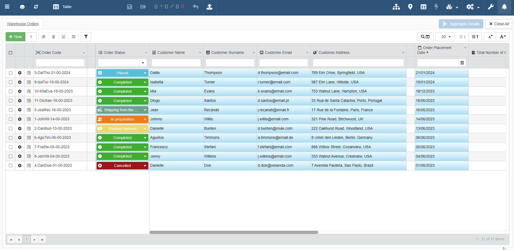Open the hamburger main menu
This screenshot has width=514, height=250.
(7, 7)
